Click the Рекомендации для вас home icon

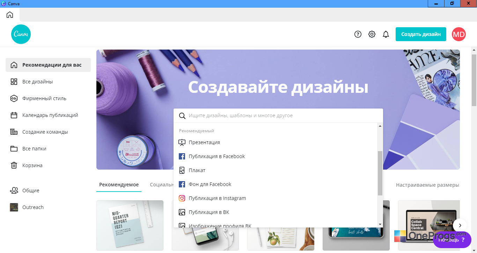click(x=14, y=65)
